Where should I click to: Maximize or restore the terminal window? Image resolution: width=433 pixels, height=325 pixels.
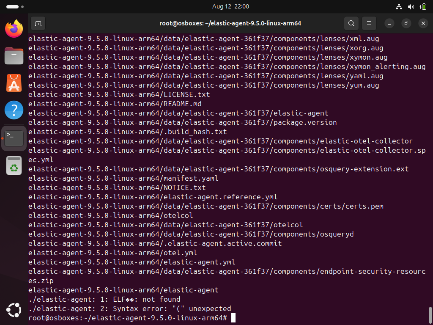tap(406, 24)
